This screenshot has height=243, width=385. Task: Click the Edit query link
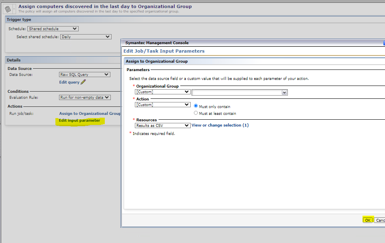click(x=69, y=82)
